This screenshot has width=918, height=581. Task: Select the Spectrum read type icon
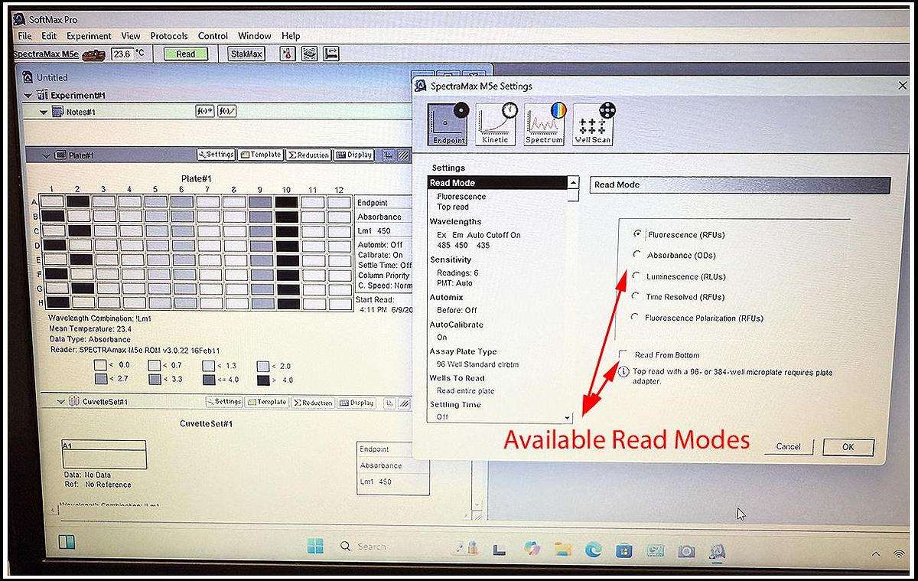544,122
